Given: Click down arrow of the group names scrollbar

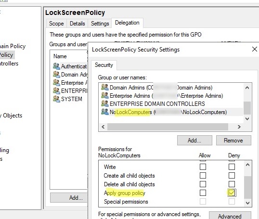Looking at the screenshot, I should tap(247, 119).
